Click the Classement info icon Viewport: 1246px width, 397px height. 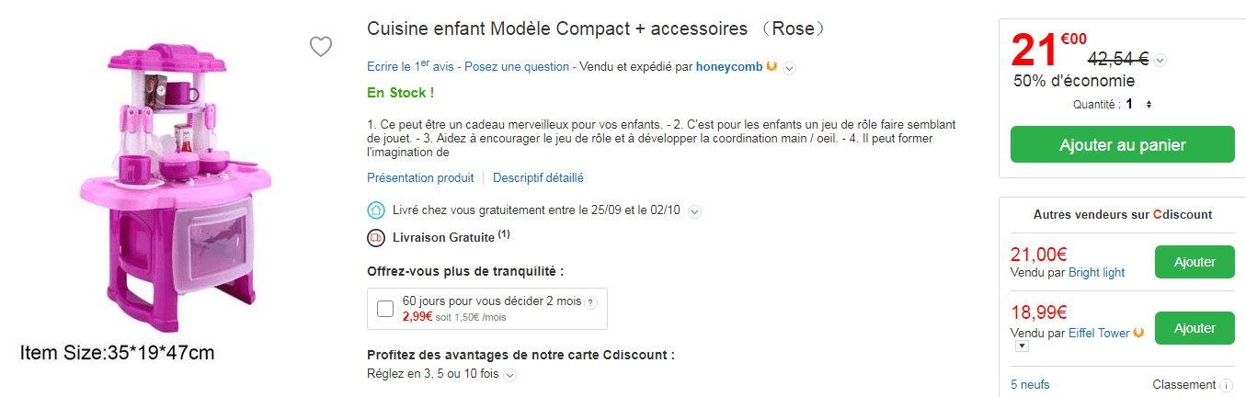point(1225,385)
